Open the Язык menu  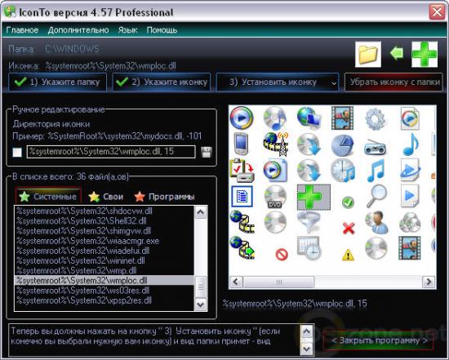(x=127, y=30)
